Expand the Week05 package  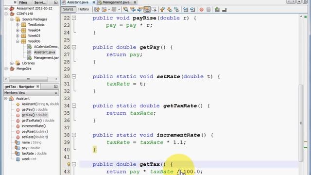(x=17, y=35)
